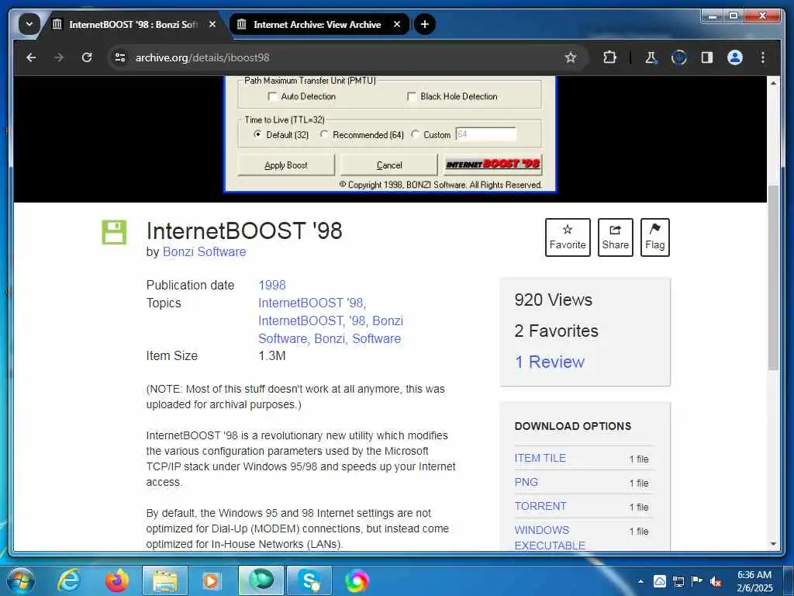Click the InternetBOOST '98 logo button

493,165
